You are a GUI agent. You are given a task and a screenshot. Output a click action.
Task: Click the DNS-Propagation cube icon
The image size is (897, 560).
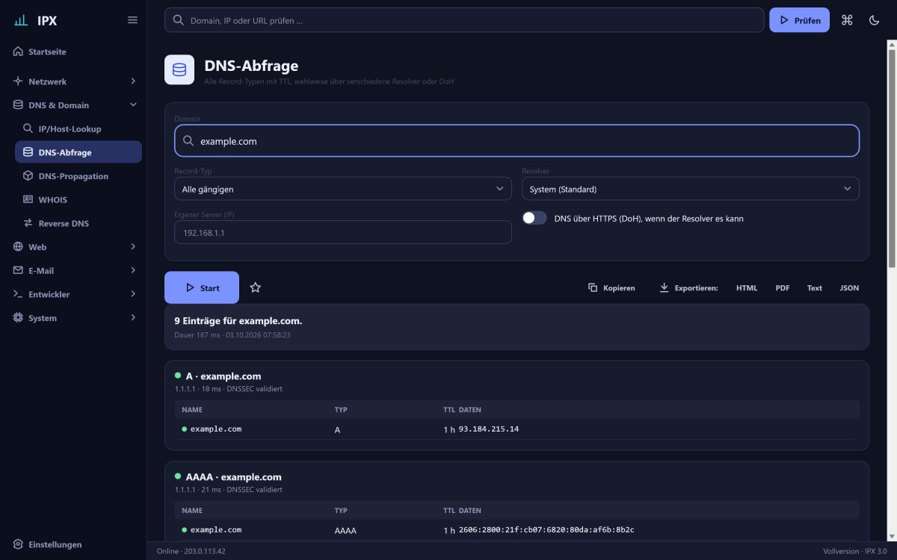click(28, 176)
